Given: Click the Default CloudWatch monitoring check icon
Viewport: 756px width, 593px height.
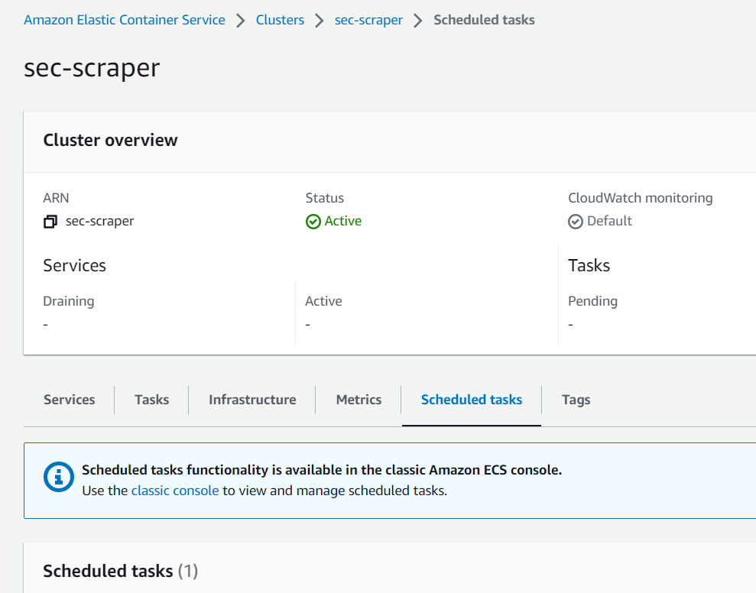Looking at the screenshot, I should tap(575, 222).
